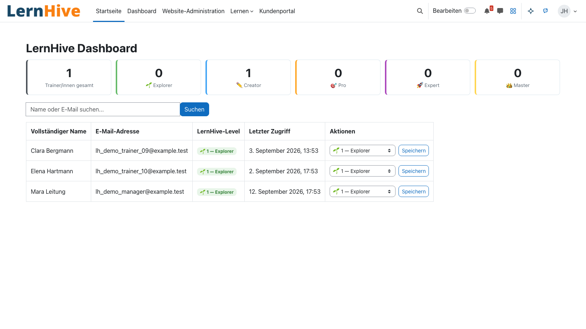The width and height of the screenshot is (586, 329).
Task: Open the blue chat bubble icon
Action: pos(545,11)
